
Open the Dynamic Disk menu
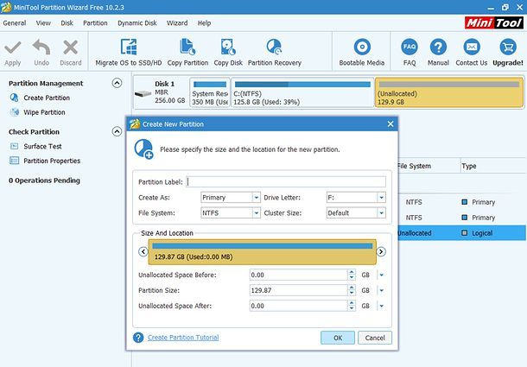click(x=137, y=23)
